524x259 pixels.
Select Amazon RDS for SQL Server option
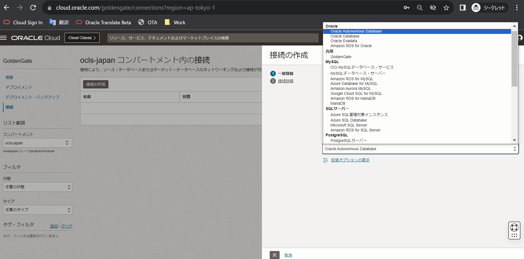(x=355, y=130)
